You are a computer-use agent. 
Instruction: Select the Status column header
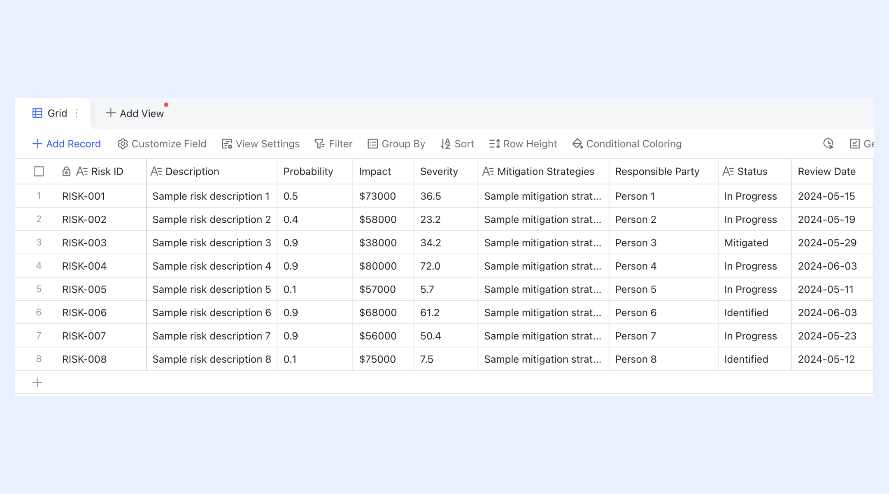(755, 171)
